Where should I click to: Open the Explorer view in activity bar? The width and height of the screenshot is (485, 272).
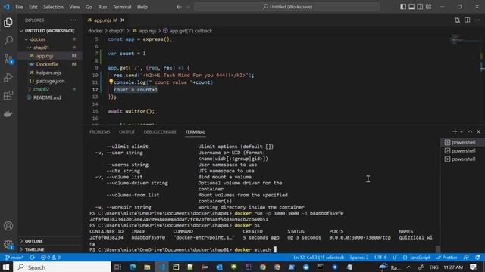click(8, 23)
